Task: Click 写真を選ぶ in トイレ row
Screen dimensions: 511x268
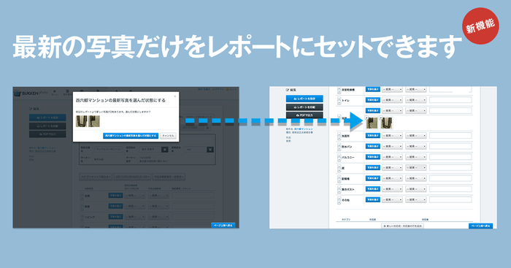Action: coord(373,100)
